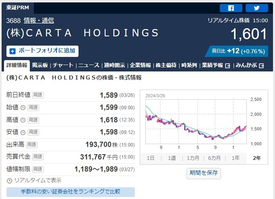Screen dimensions: 275x199
Task: Open the 株主優待 tab
Action: [166, 65]
